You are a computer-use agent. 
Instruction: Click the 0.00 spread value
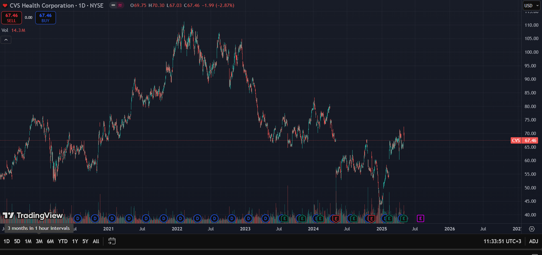click(28, 17)
